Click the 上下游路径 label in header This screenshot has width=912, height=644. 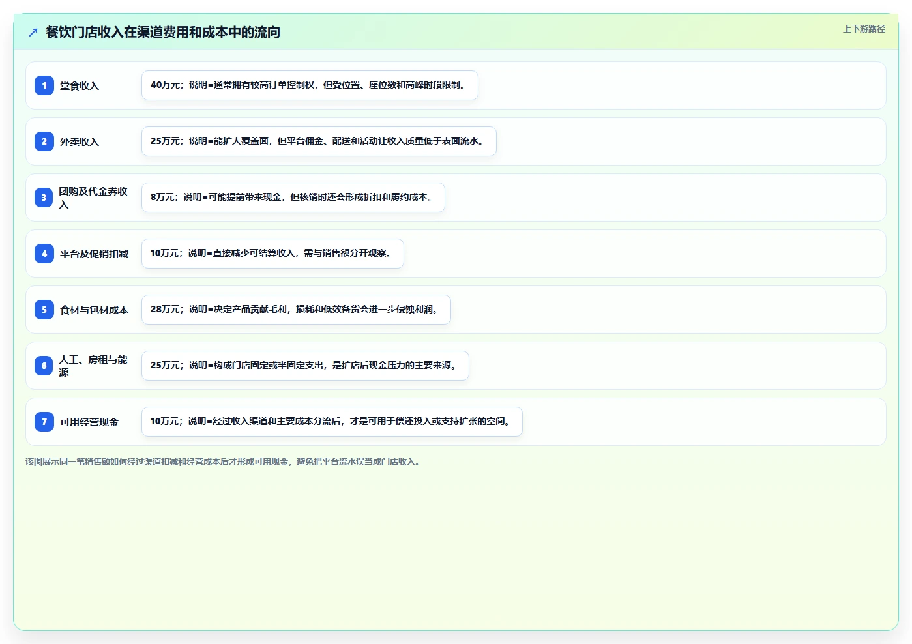(864, 29)
